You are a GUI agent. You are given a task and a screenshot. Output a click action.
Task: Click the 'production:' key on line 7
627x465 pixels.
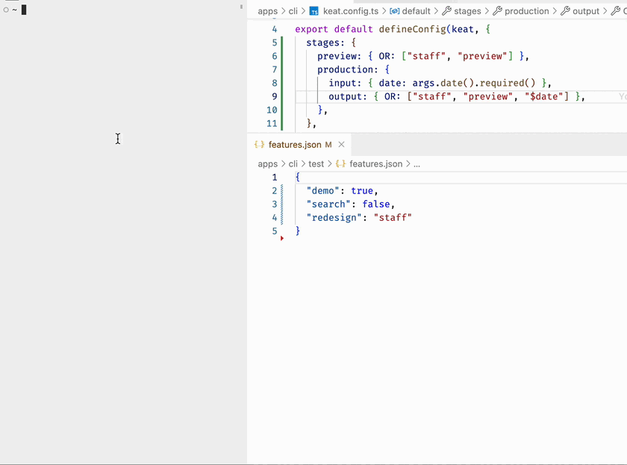(x=348, y=69)
